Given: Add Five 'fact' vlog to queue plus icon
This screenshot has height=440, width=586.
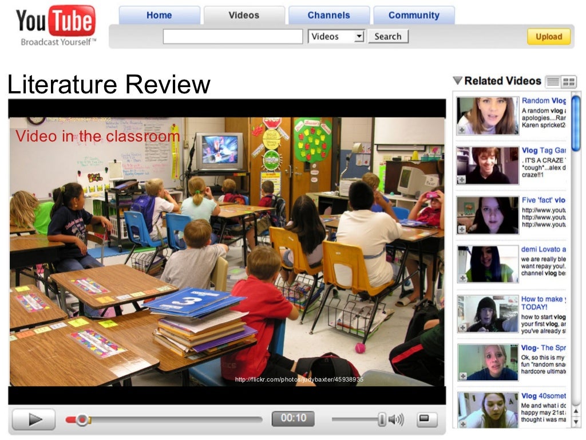Looking at the screenshot, I should coord(462,230).
